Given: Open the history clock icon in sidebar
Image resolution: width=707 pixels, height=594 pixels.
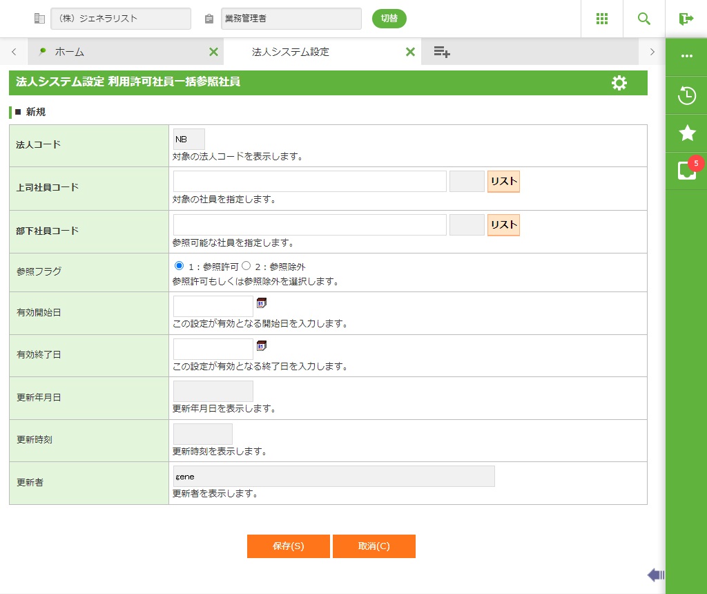Looking at the screenshot, I should click(x=686, y=95).
